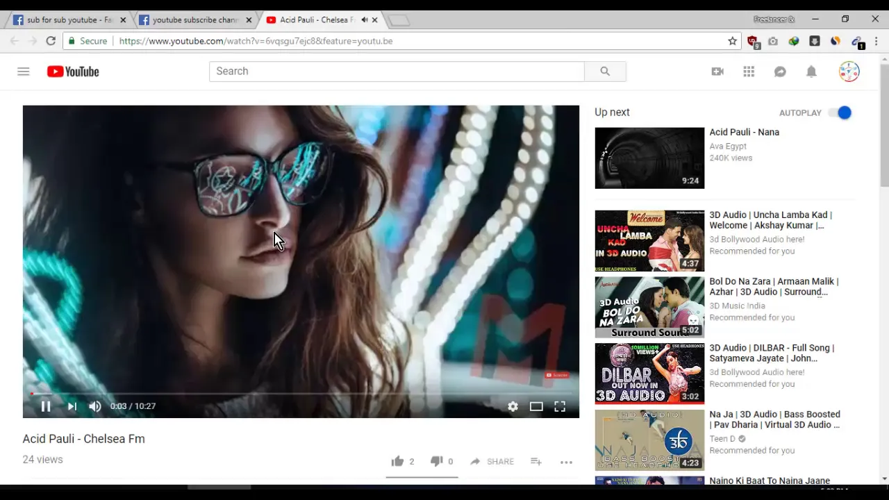Mute tab via speaker icon on tab
This screenshot has width=889, height=500.
(x=365, y=20)
